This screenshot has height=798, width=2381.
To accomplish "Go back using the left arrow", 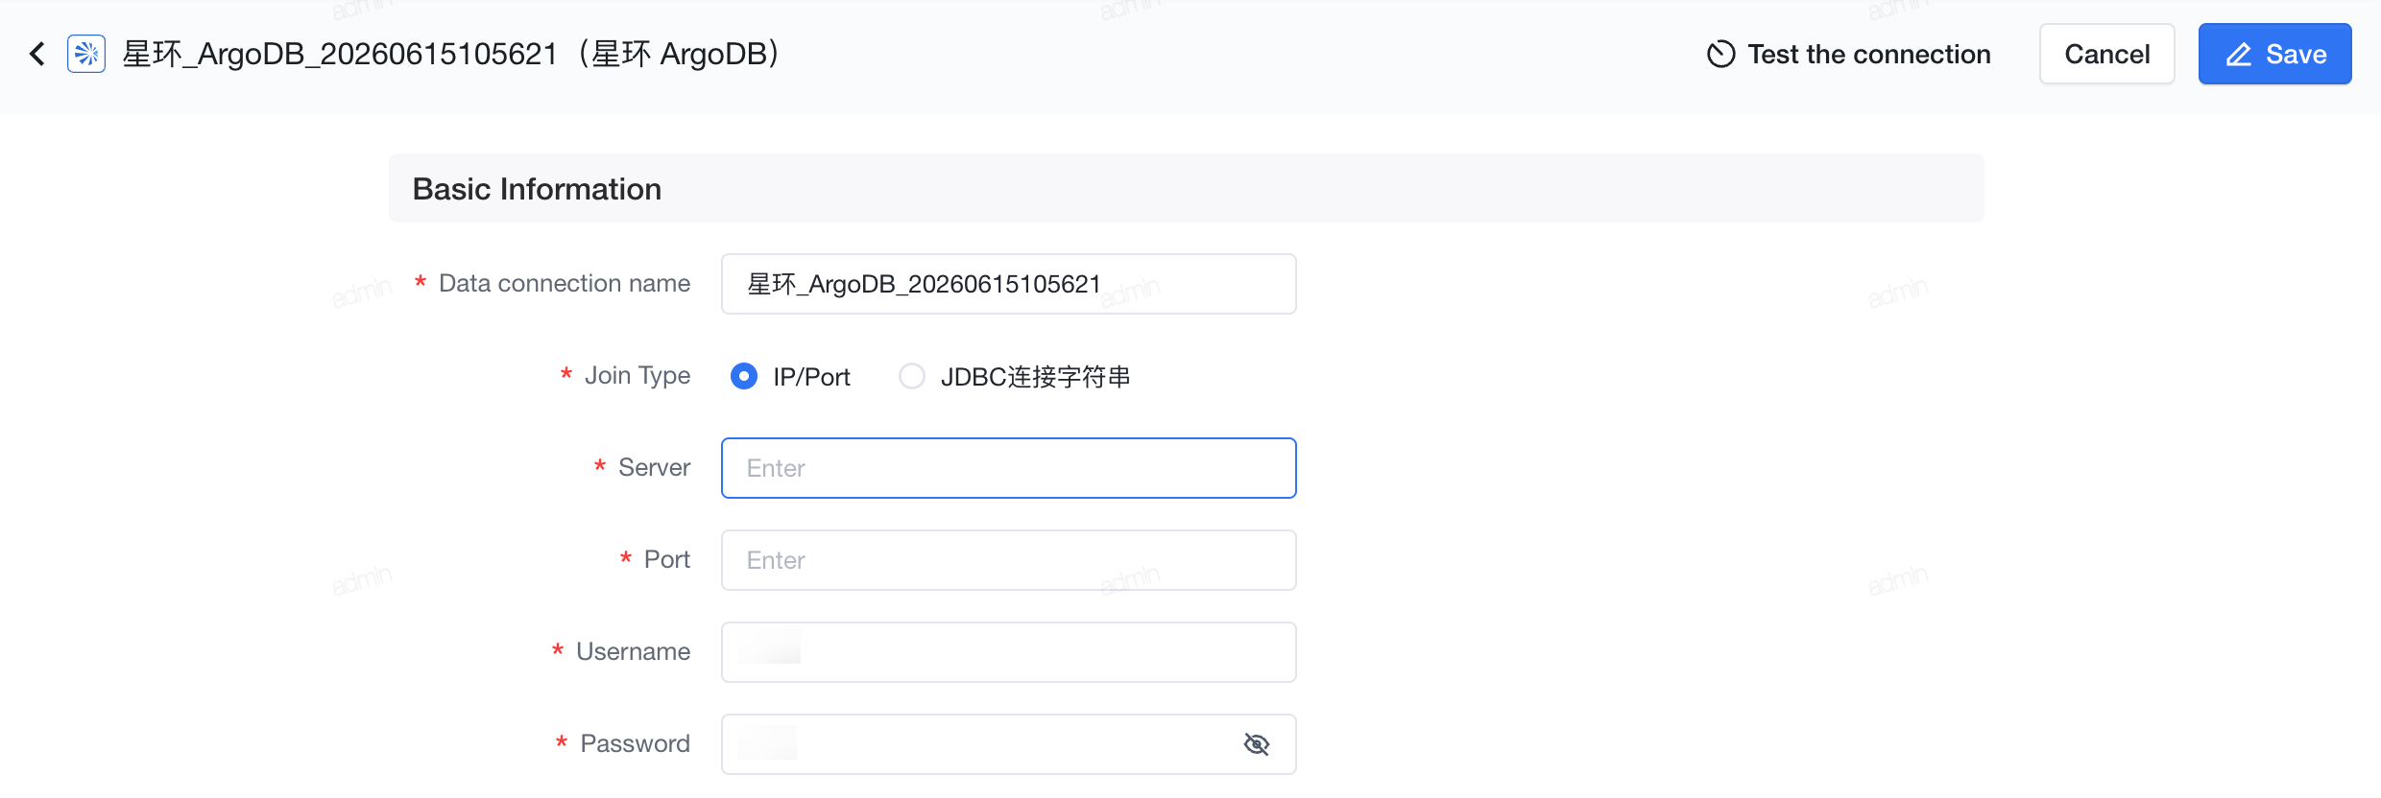I will click(x=37, y=54).
